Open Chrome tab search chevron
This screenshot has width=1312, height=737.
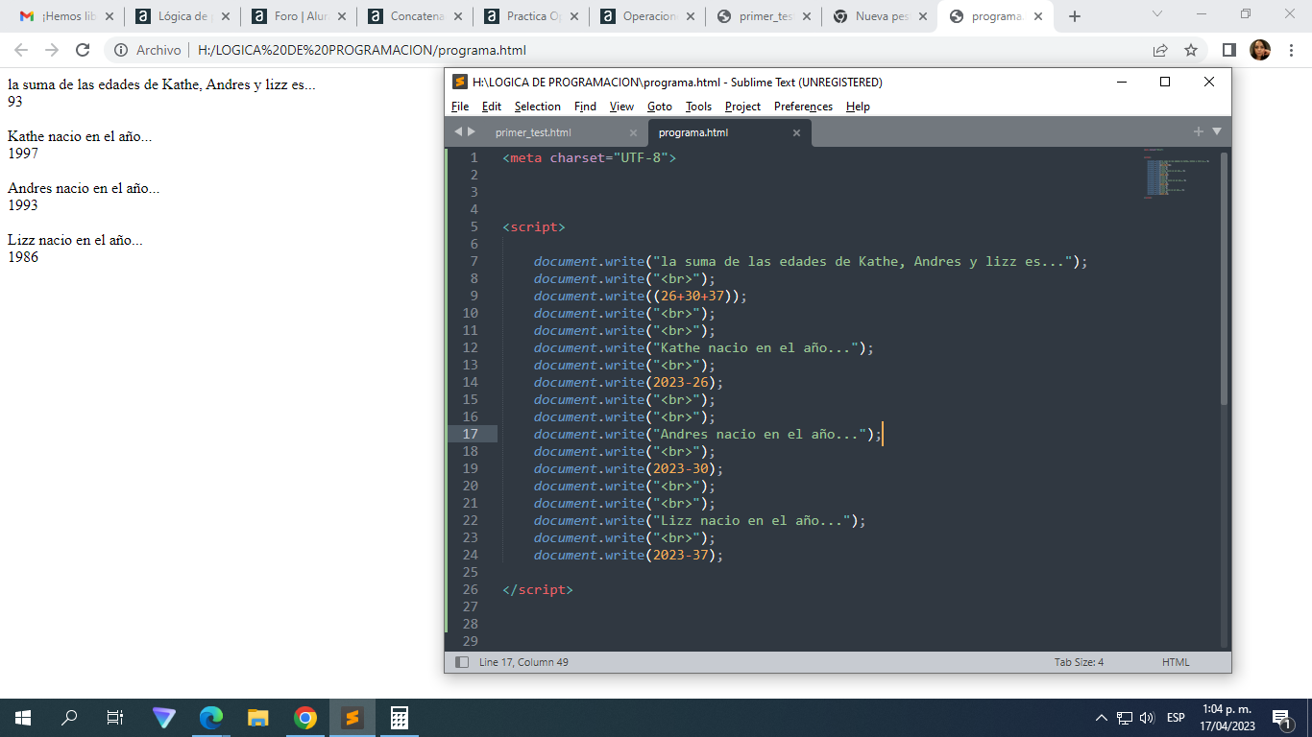point(1157,14)
